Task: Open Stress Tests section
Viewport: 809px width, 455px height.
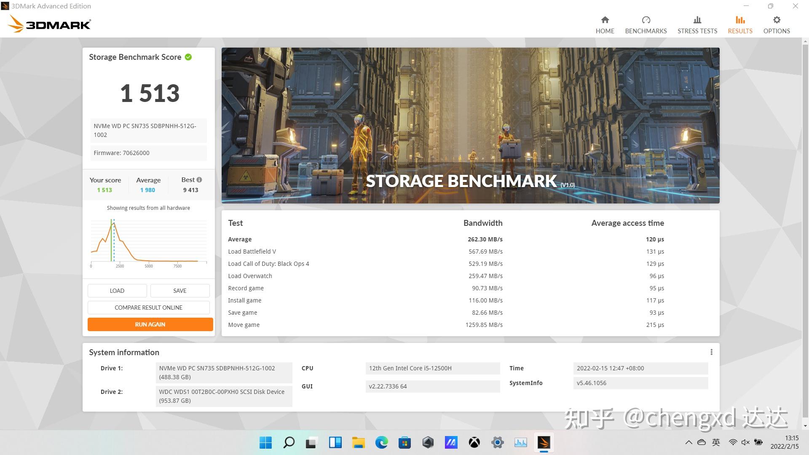Action: click(697, 24)
